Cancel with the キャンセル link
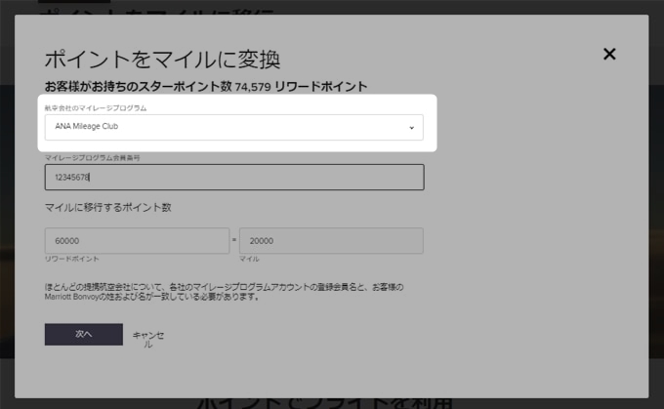664x409 pixels. point(147,340)
